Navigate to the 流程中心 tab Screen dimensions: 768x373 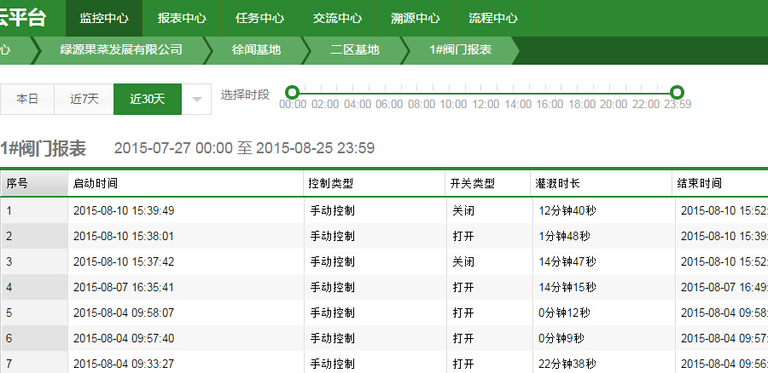pos(492,18)
